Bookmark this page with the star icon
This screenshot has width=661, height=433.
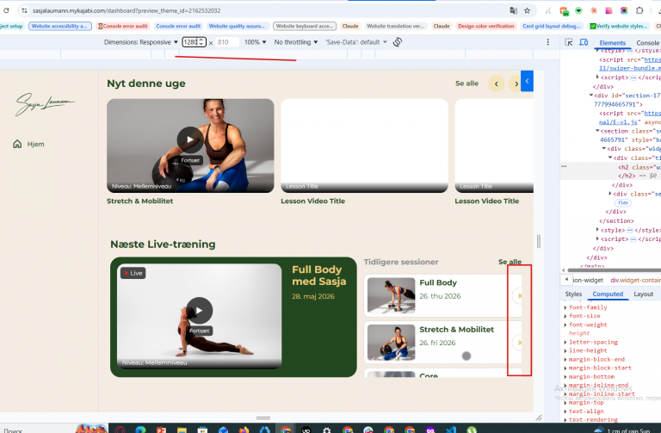(x=527, y=10)
